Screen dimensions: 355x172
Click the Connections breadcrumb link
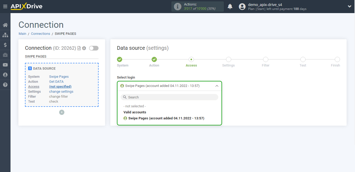pos(40,34)
